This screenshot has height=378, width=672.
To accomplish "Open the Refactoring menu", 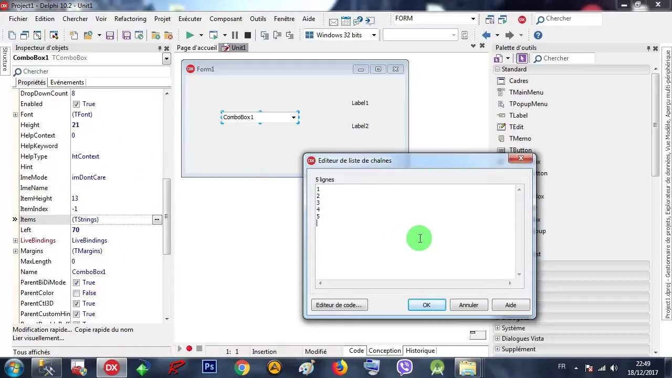I will coord(130,19).
